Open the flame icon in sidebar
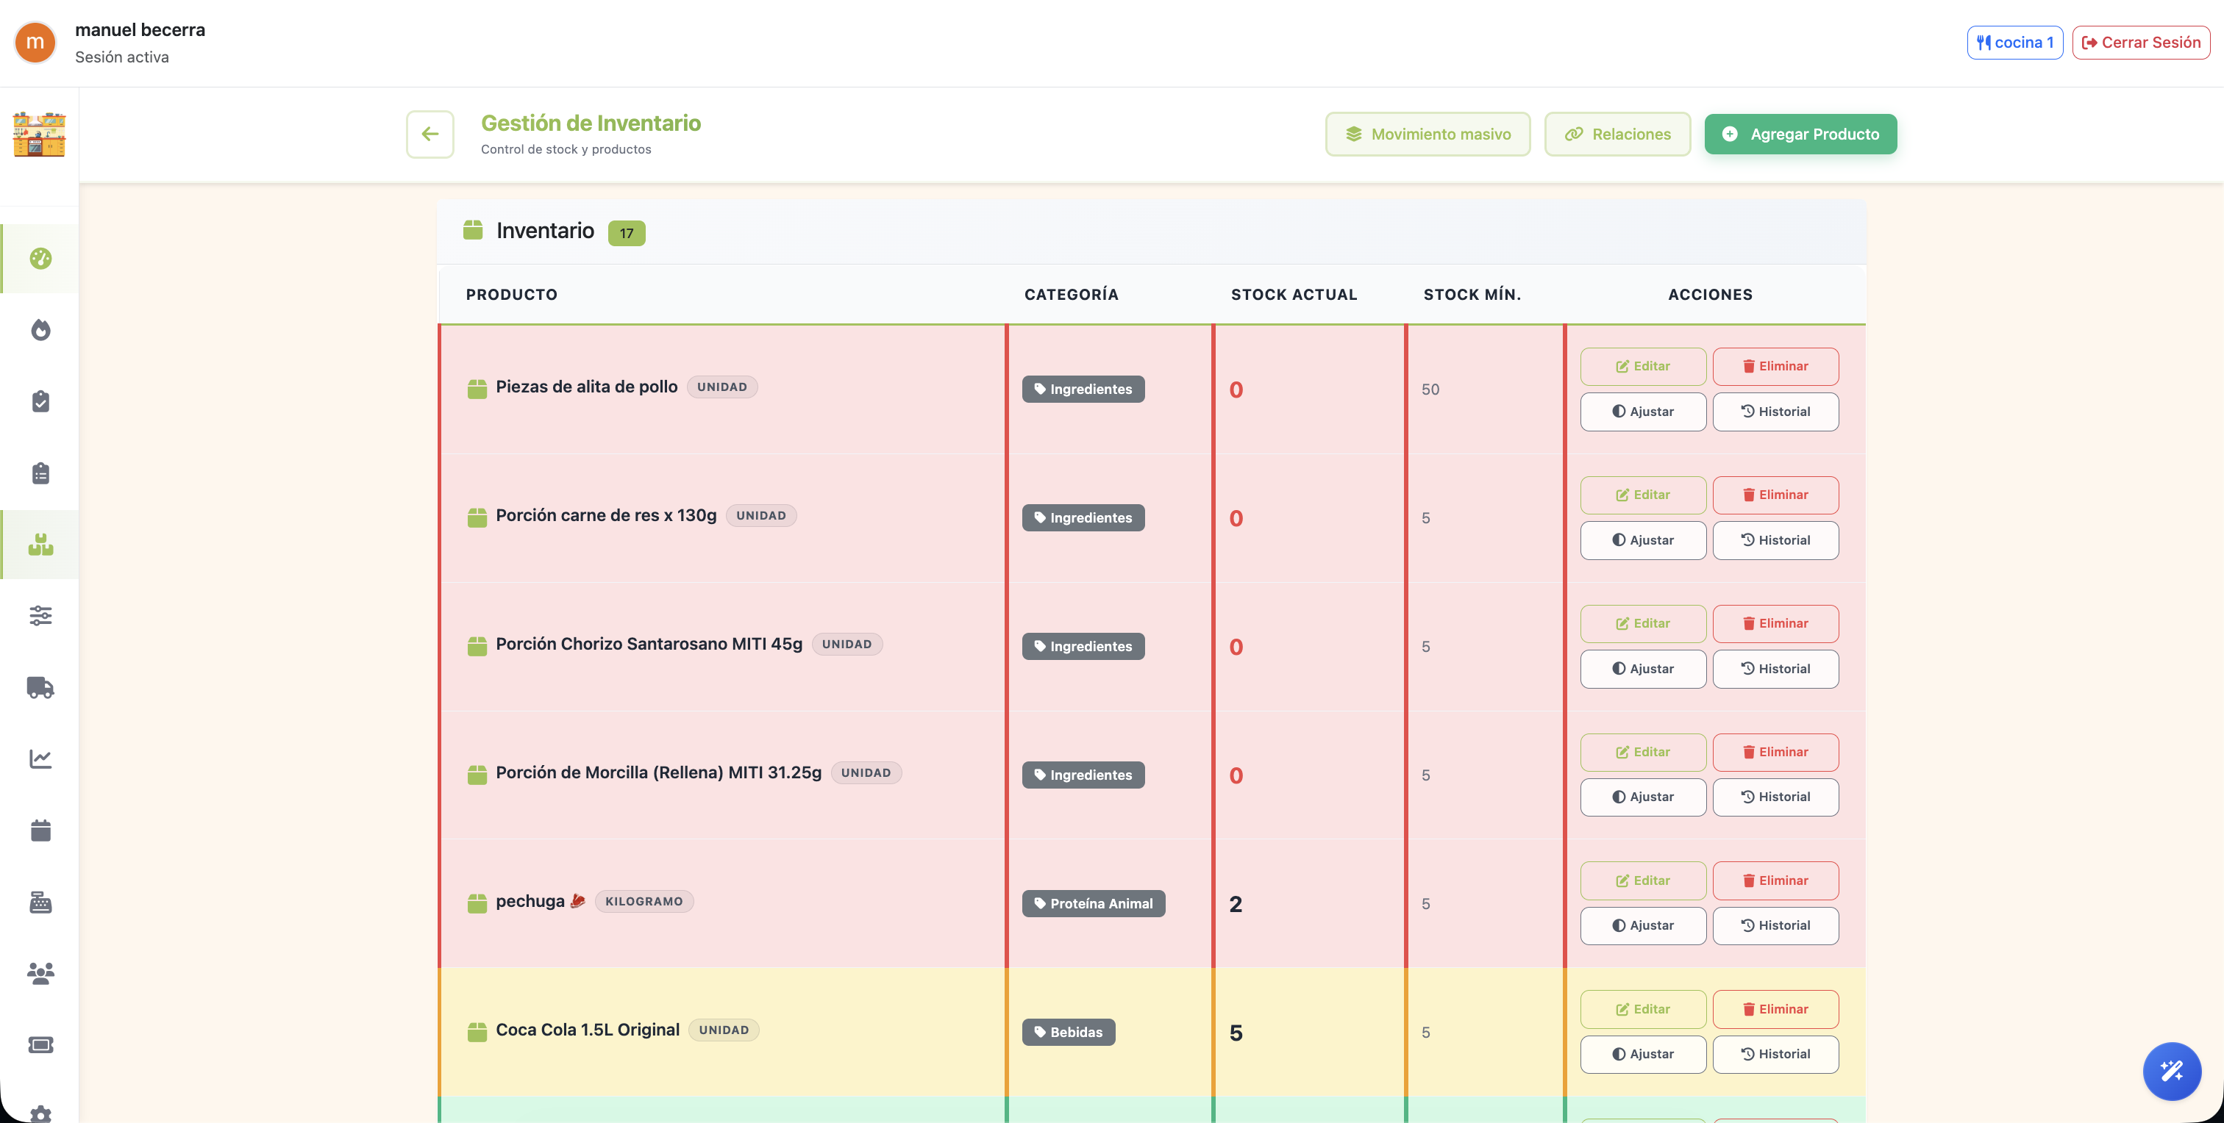Screen dimensions: 2224x1123 point(40,329)
